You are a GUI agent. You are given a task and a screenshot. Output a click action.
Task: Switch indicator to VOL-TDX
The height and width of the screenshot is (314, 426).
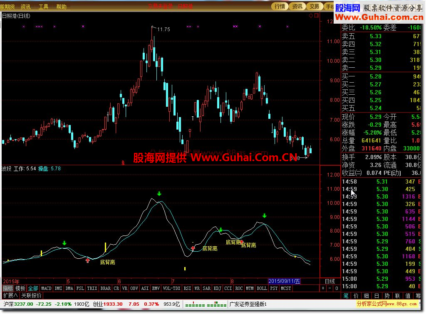[x=172, y=288]
